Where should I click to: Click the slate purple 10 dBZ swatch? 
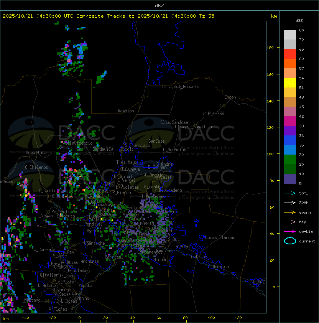[290, 179]
